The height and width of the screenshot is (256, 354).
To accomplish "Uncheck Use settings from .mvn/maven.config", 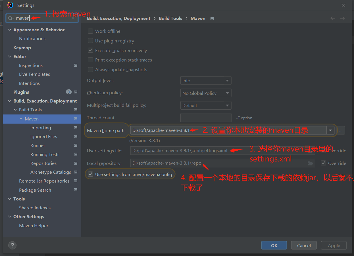I will (90, 174).
